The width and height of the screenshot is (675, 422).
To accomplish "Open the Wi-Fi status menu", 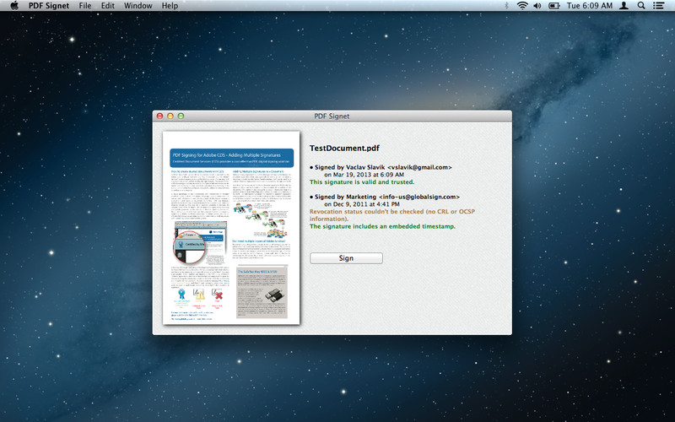I will coord(522,6).
